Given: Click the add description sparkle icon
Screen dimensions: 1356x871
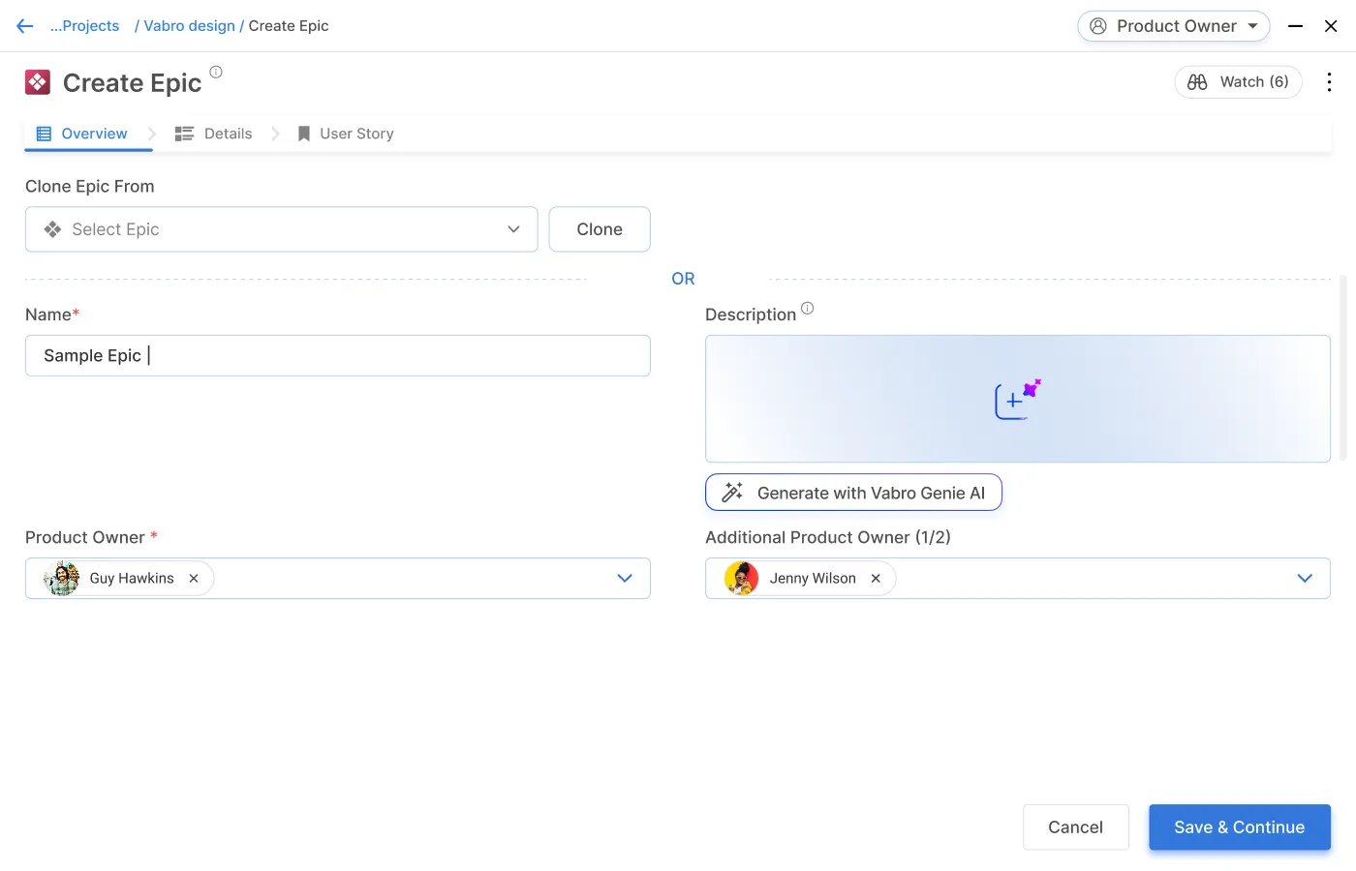Looking at the screenshot, I should (1017, 399).
